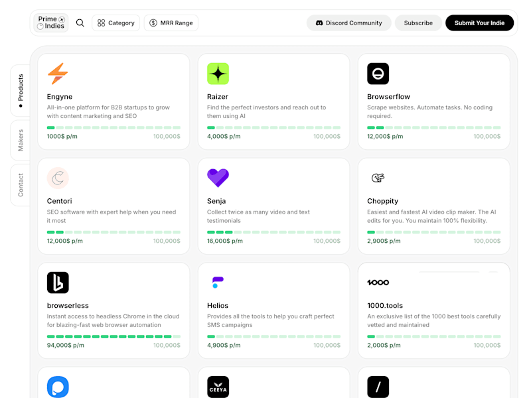Click the browserless MRR progress bar
Image resolution: width=531 pixels, height=398 pixels.
point(114,336)
